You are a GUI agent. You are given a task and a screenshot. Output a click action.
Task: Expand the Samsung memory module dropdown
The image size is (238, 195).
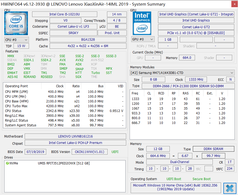click(x=182, y=73)
